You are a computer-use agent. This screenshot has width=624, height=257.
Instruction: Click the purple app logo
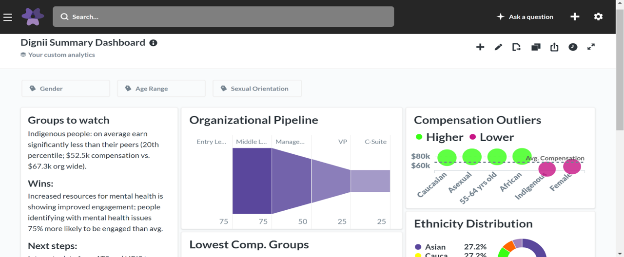point(33,17)
